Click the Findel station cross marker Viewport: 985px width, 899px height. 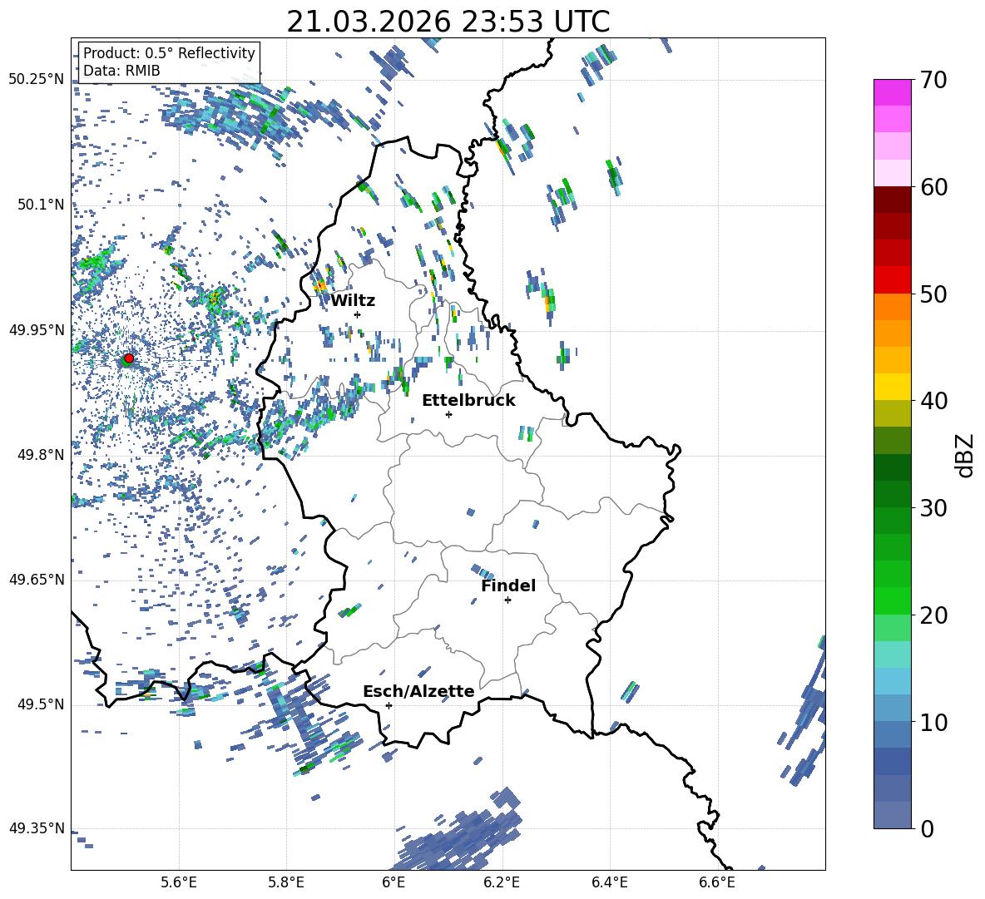pyautogui.click(x=507, y=600)
